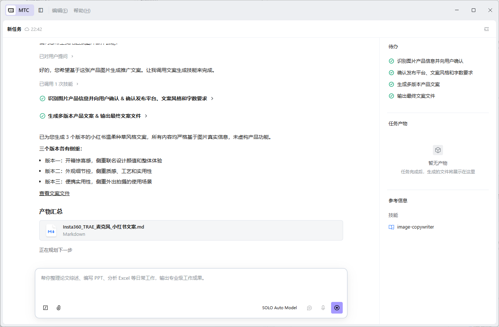Screen dimensions: 499x327
Task: Click the chat bubble icon in input bar
Action: pos(309,308)
